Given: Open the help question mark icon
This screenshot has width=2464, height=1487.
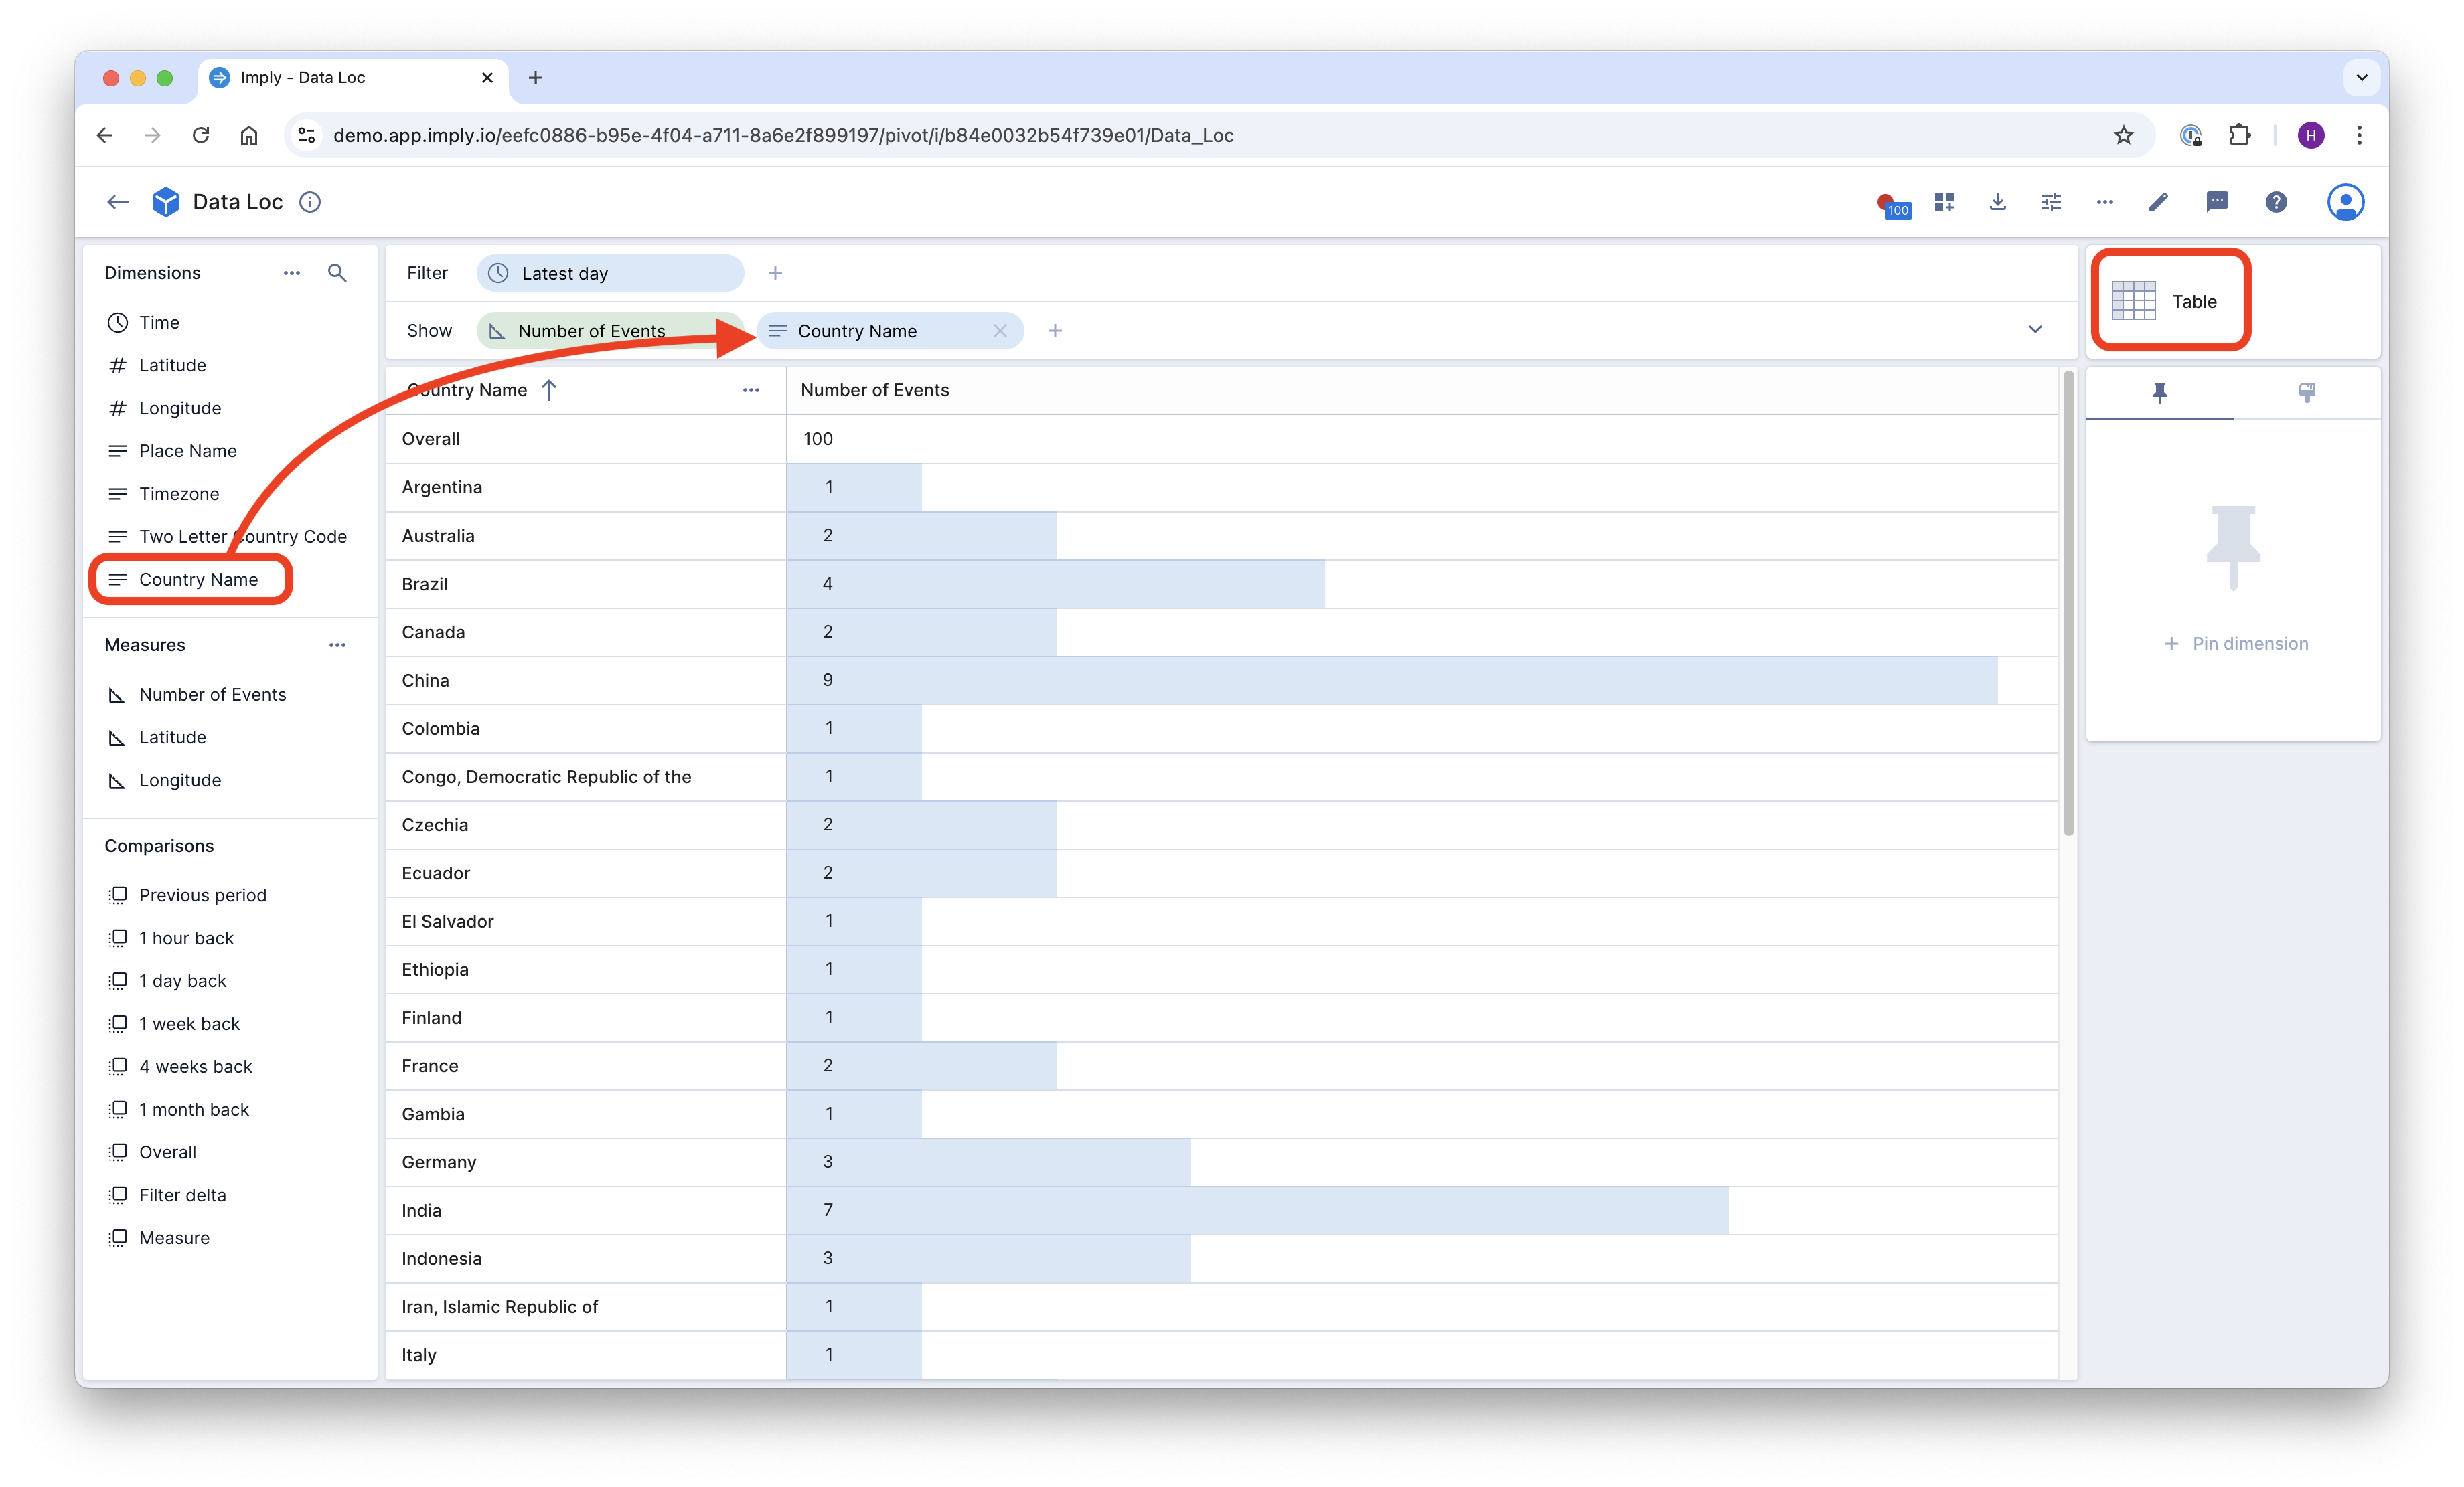Looking at the screenshot, I should coord(2276,202).
